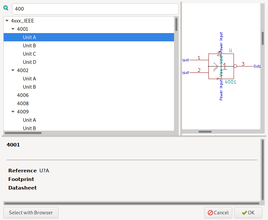268x220 pixels.
Task: Select Unit C under 4001
Action: [x=29, y=54]
